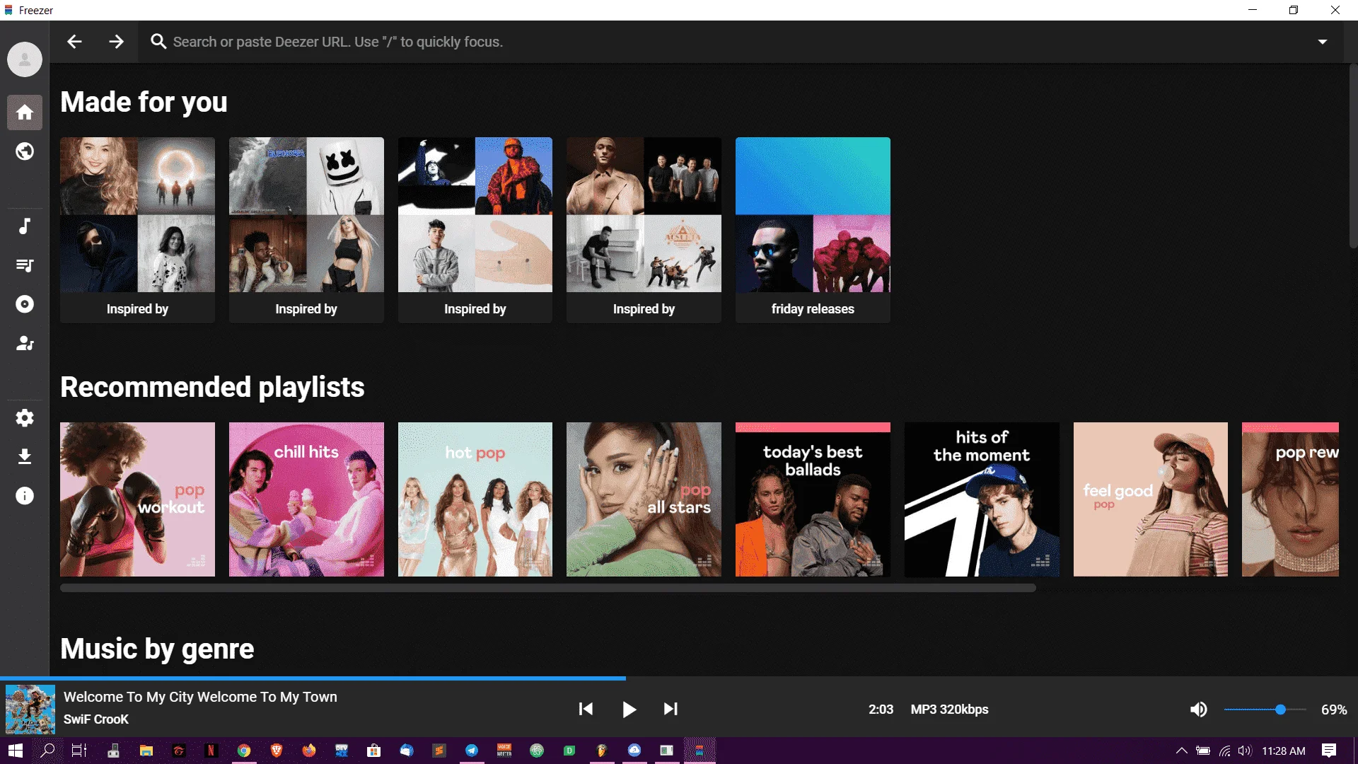Image resolution: width=1358 pixels, height=764 pixels.
Task: Click the taskbar clock showing 11:28 AM
Action: point(1284,751)
